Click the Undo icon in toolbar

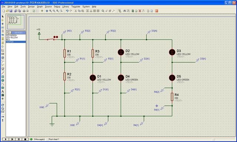67,11
